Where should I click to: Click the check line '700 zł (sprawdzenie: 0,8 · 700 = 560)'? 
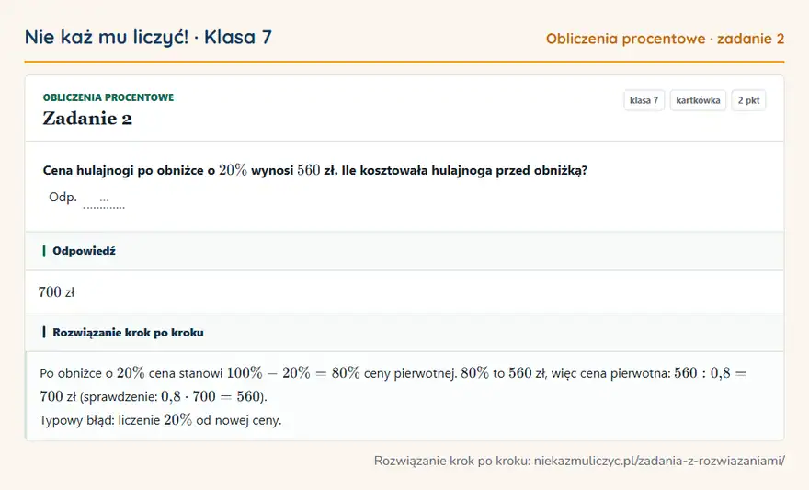click(154, 396)
